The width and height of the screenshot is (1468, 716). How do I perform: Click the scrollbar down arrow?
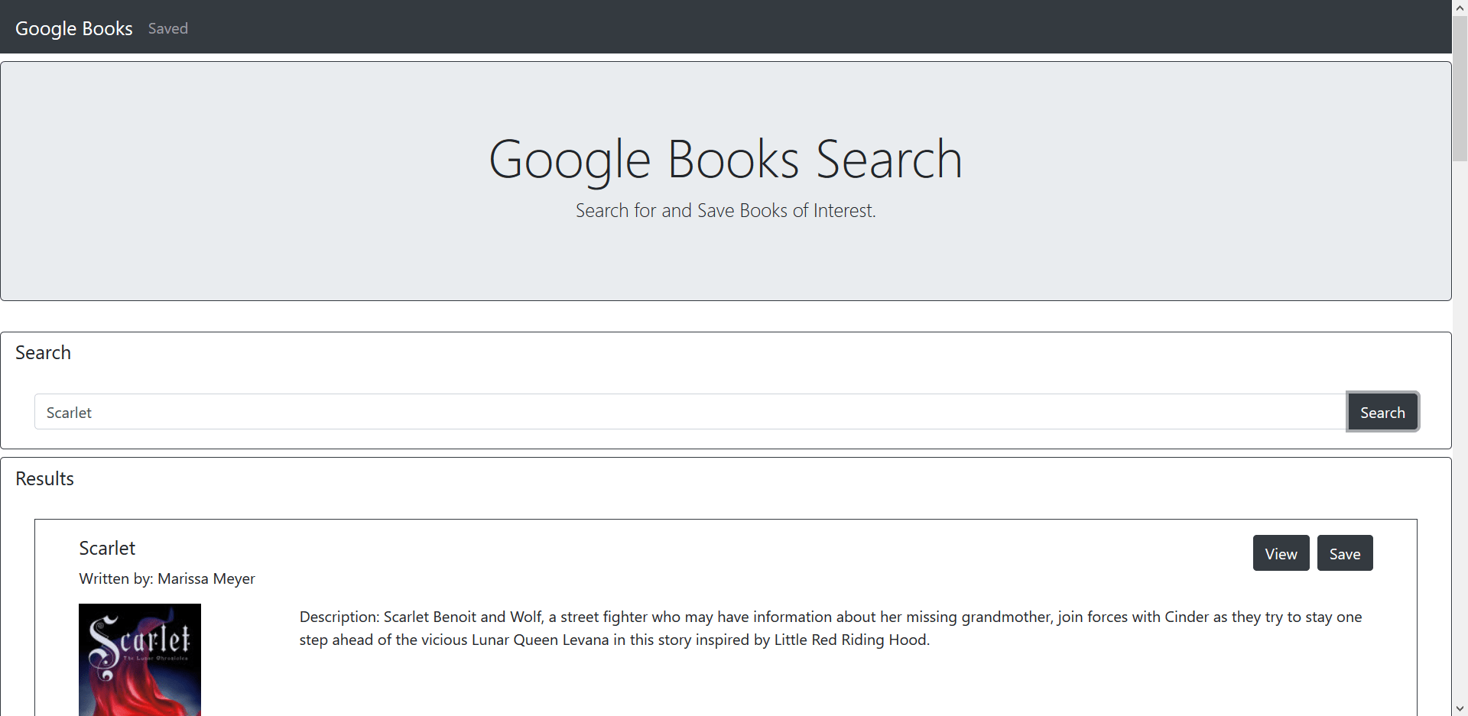tap(1460, 708)
